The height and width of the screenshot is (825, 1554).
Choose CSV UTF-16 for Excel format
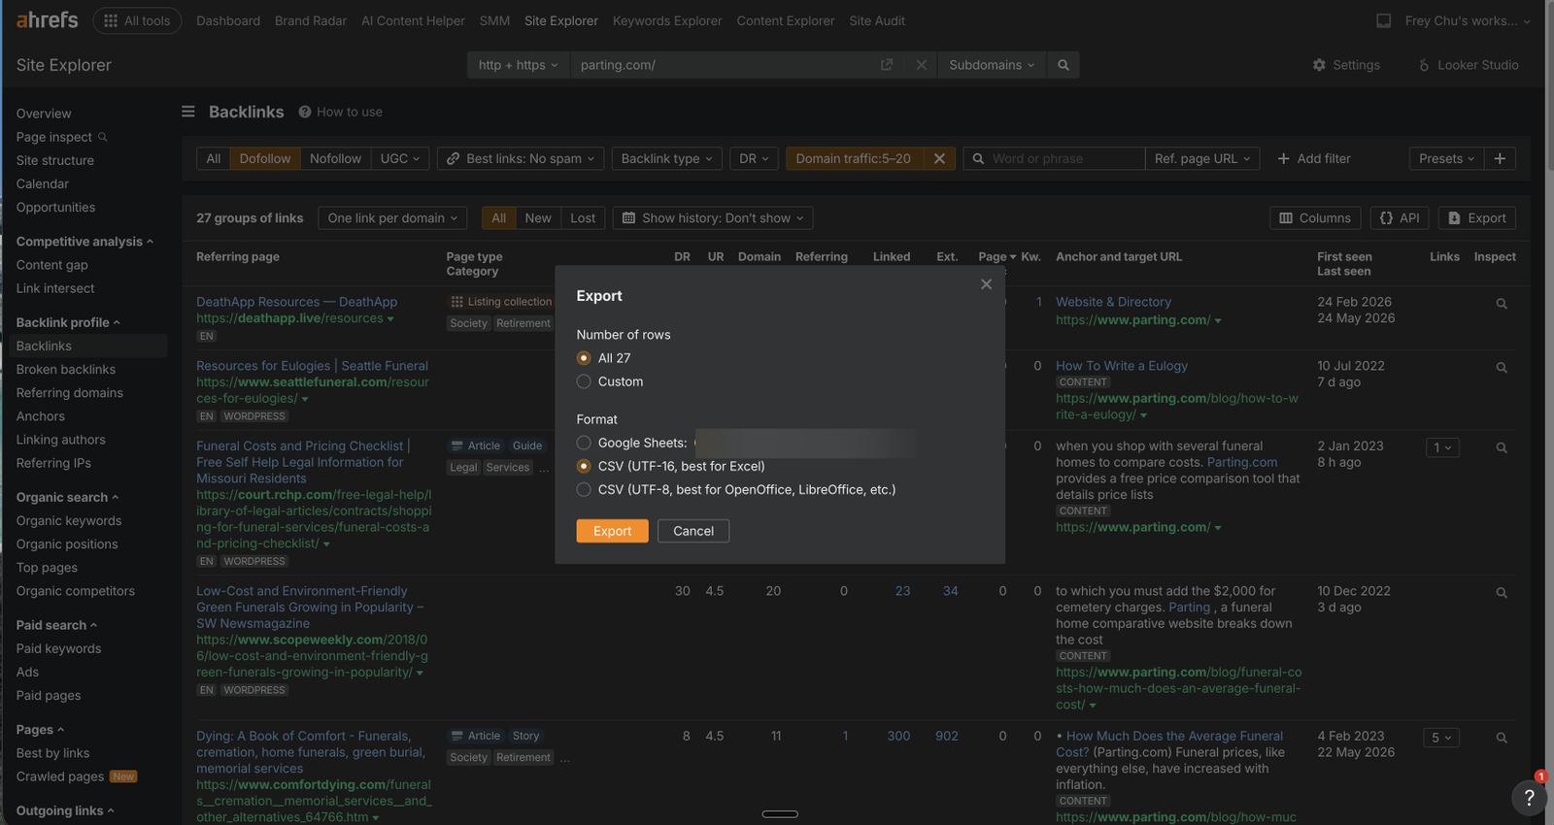pos(584,466)
